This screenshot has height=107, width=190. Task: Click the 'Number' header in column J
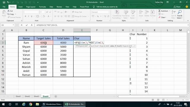coord(142,34)
